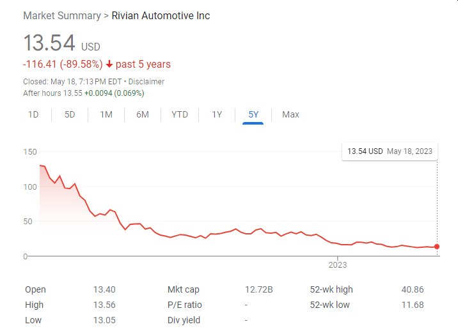Open the Disclaimer link

coord(146,82)
